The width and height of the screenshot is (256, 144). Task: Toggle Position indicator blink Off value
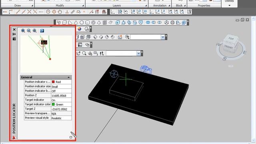(61, 91)
